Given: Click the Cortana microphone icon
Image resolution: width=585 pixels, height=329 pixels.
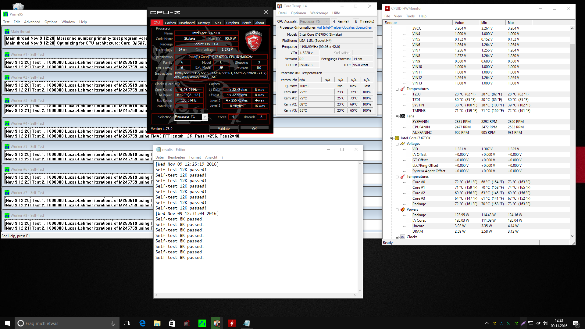Looking at the screenshot, I should 113,323.
